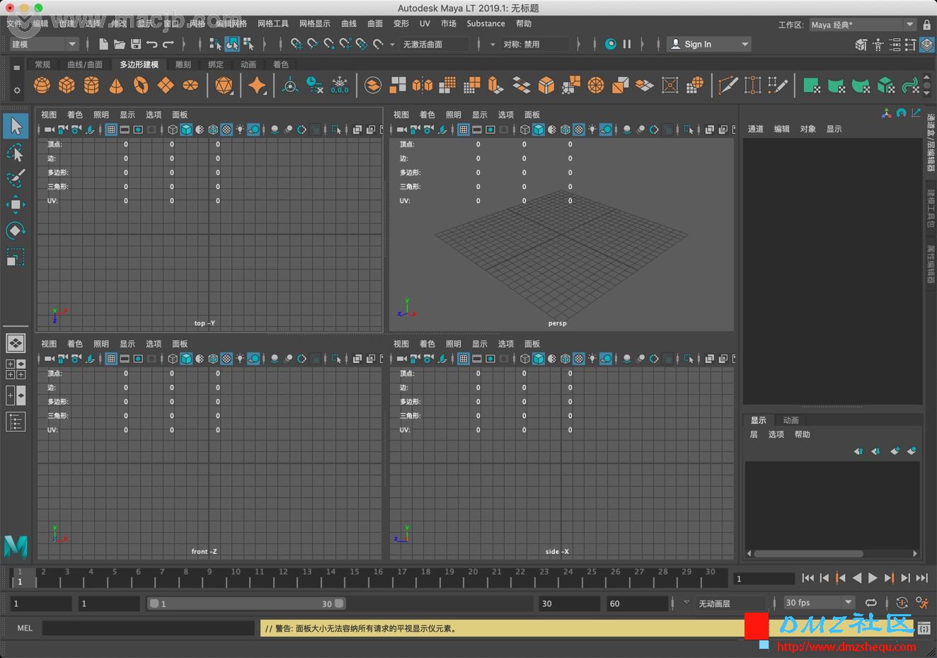Toggle the Modeling Toolkit icon in status line

click(861, 45)
